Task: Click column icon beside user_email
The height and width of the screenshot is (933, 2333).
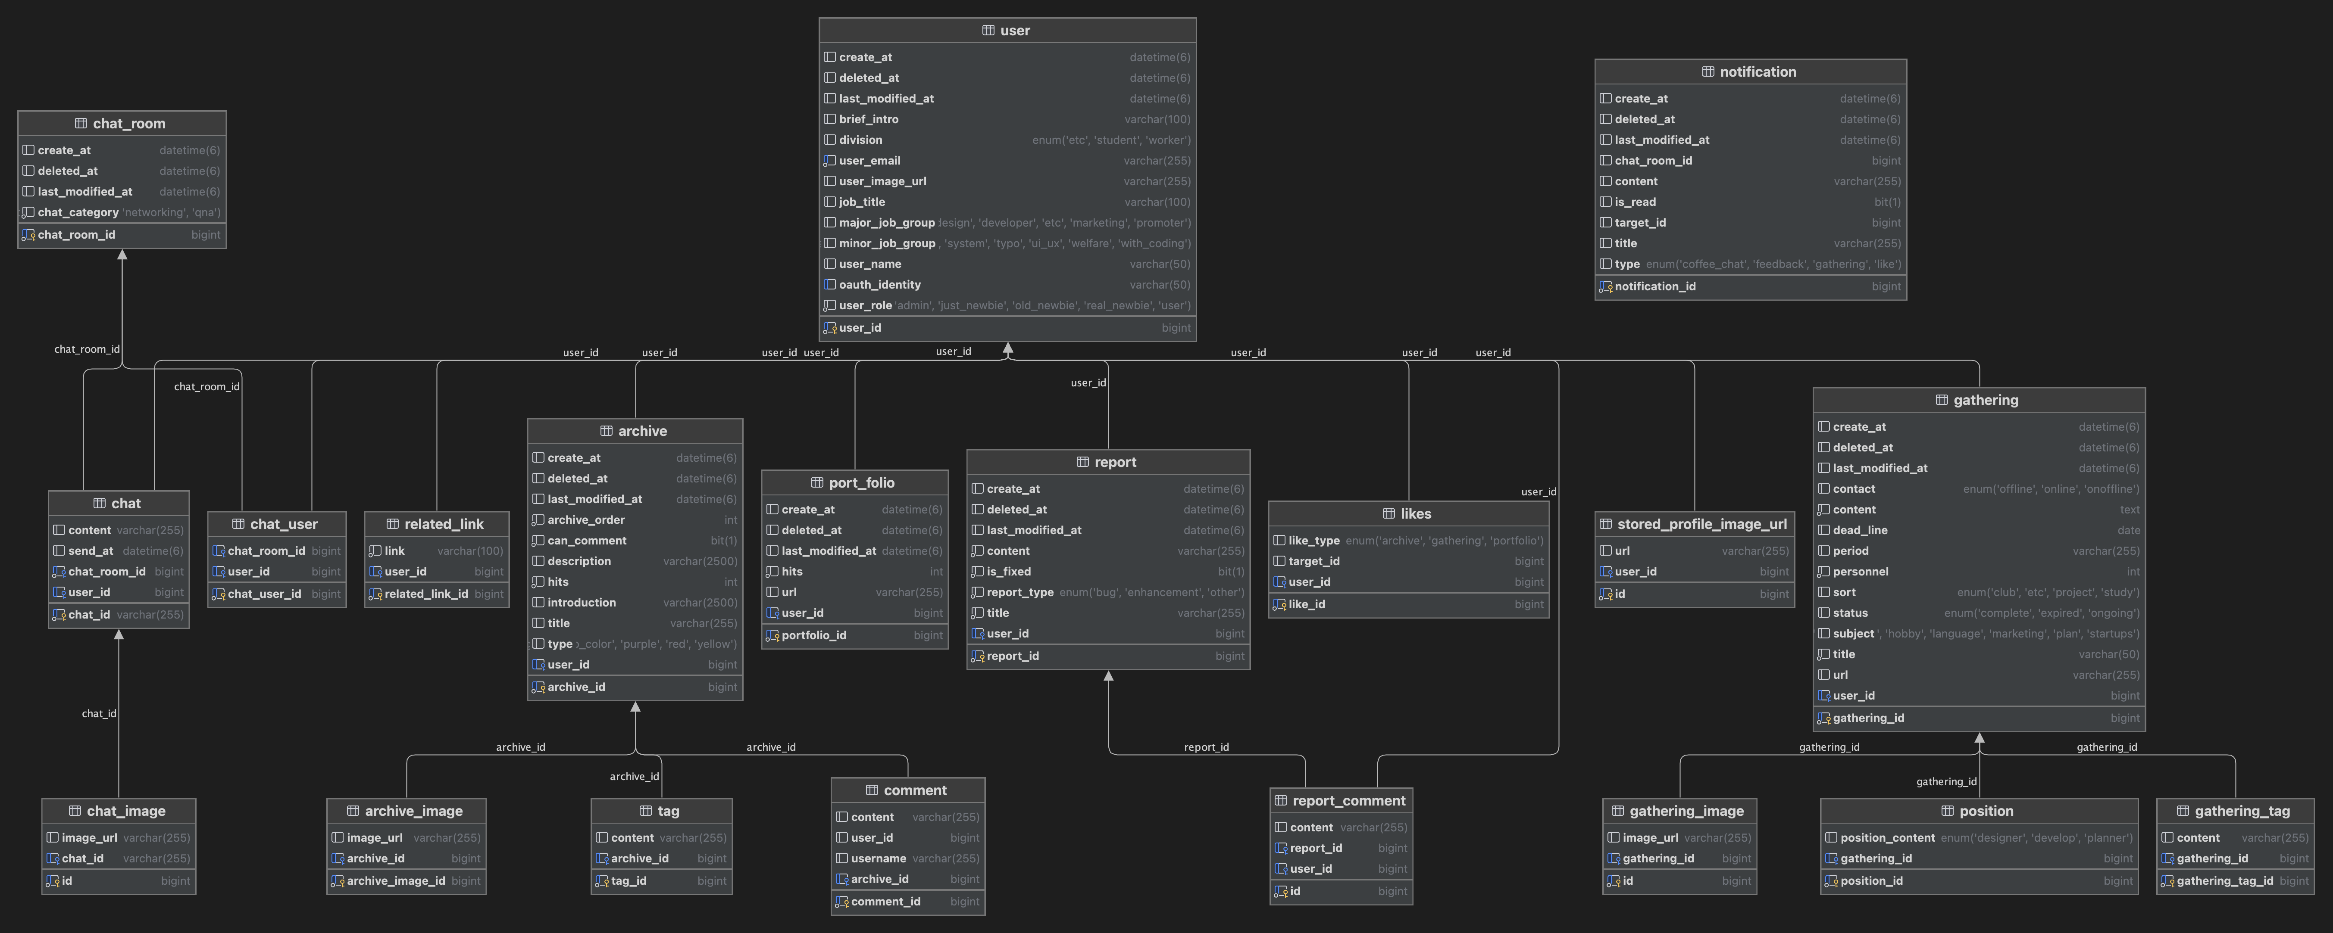Action: click(829, 161)
